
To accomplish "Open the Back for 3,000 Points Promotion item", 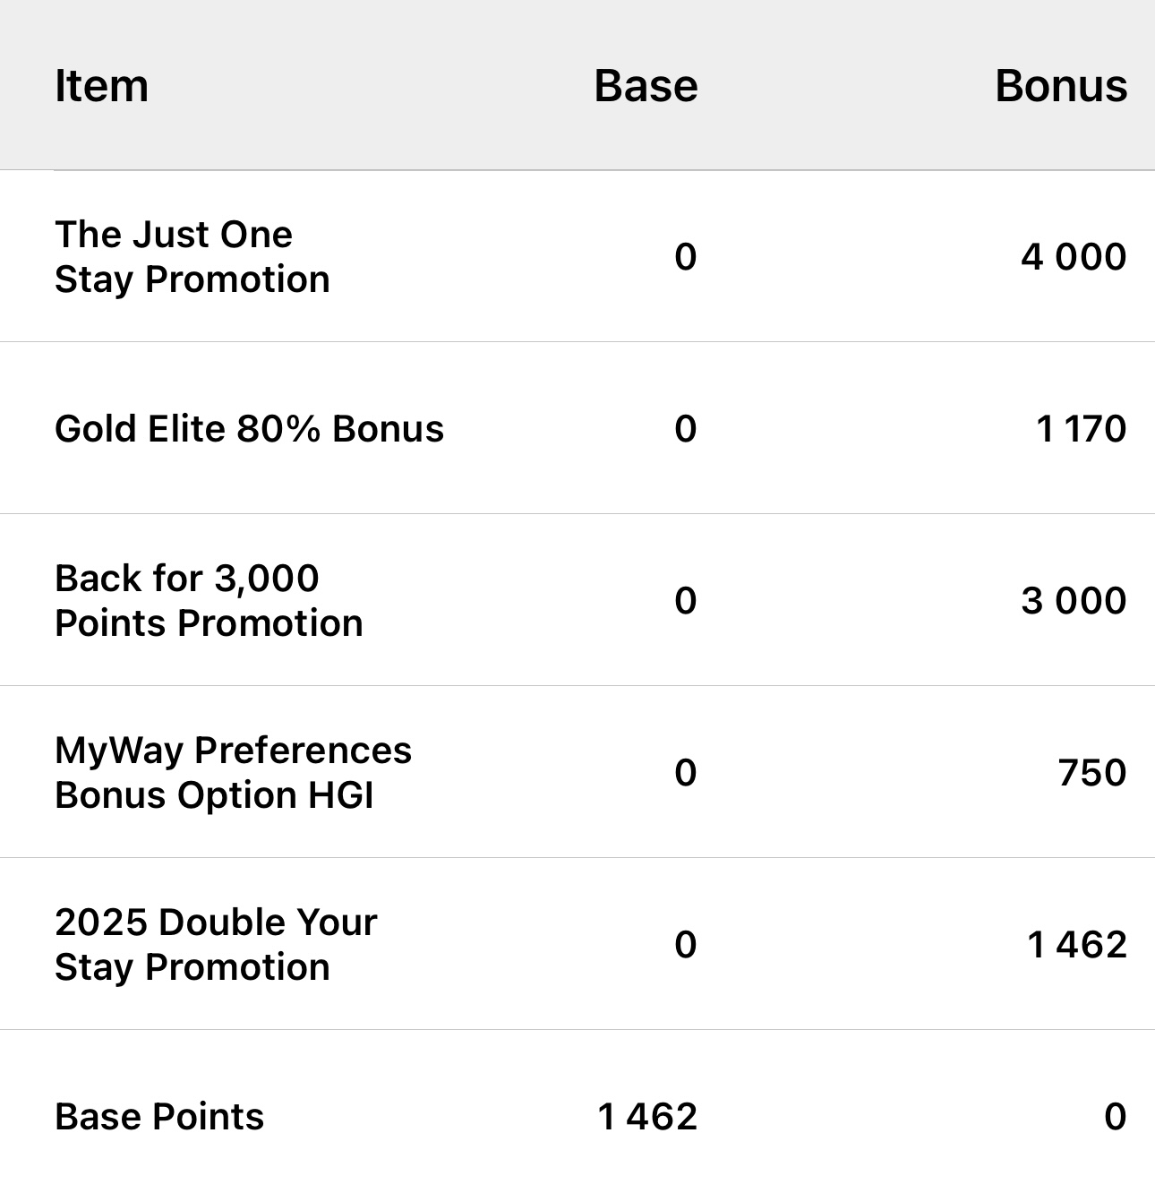I will click(209, 601).
